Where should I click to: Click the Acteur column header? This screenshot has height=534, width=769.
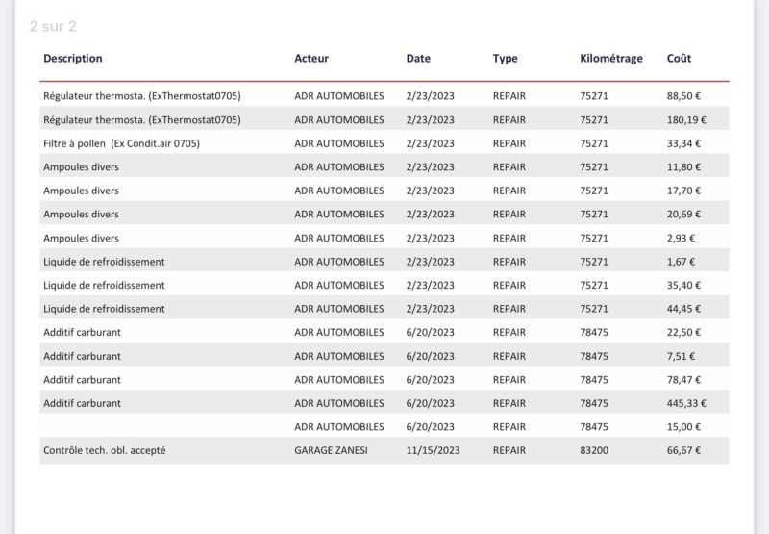coord(311,59)
